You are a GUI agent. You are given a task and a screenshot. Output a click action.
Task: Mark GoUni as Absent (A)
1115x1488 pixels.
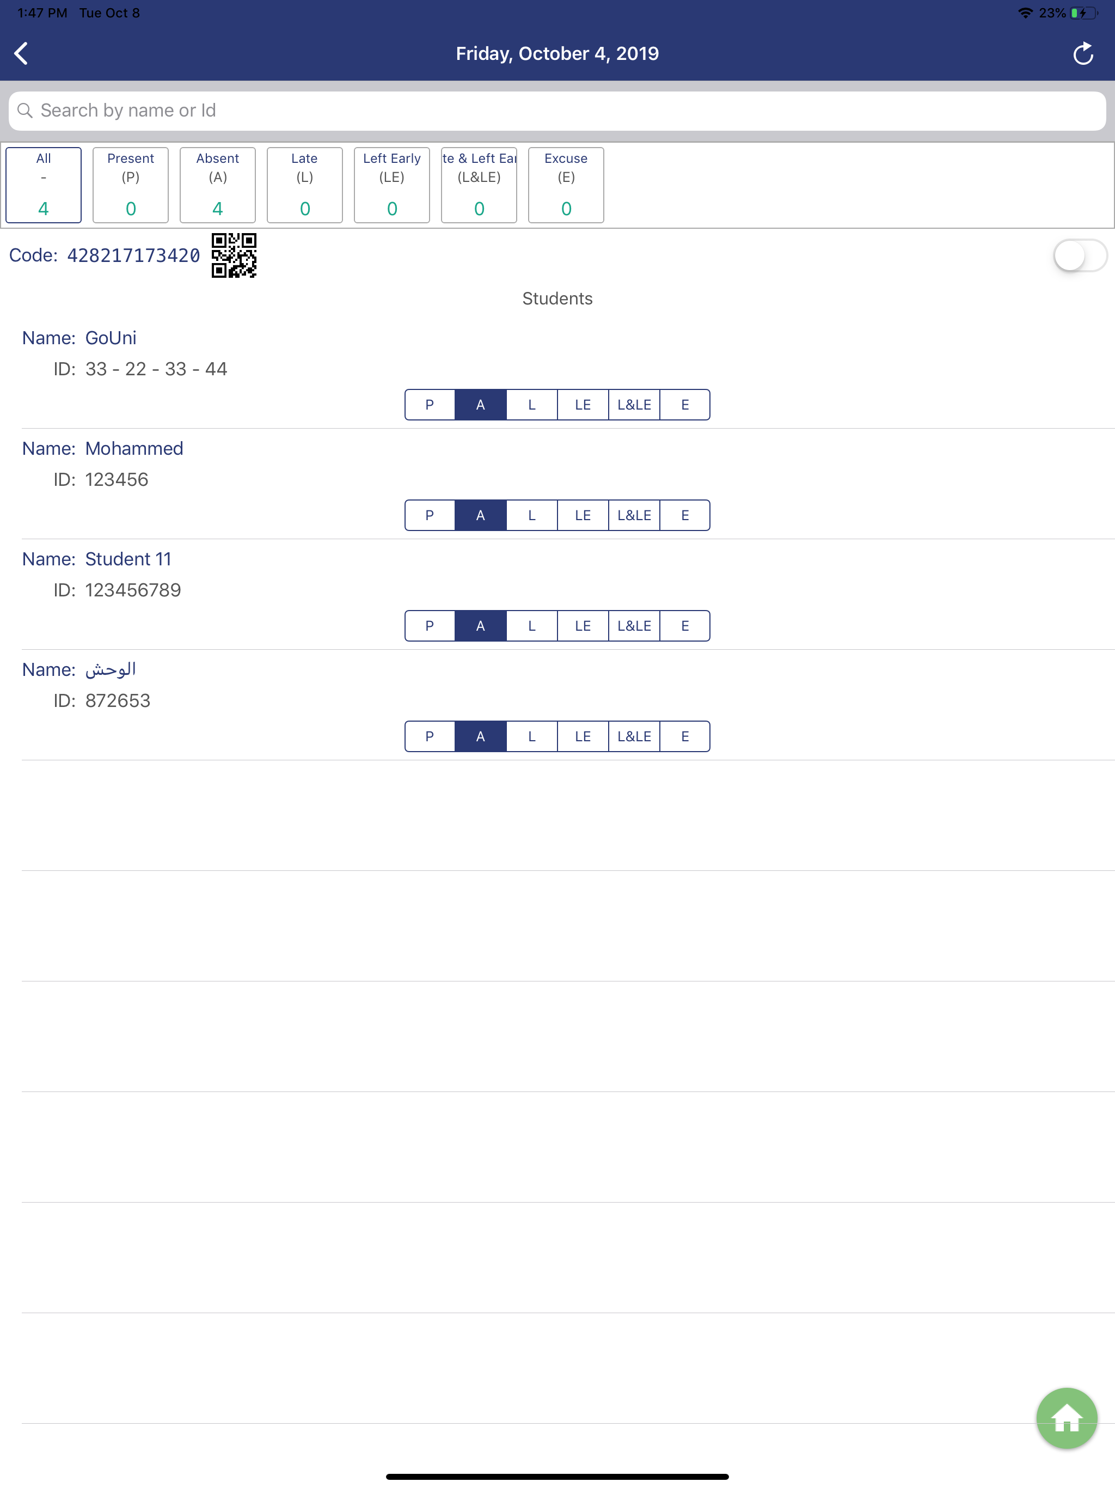click(481, 404)
